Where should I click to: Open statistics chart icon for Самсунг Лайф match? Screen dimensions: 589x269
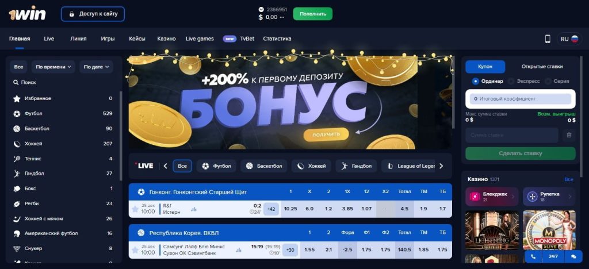click(238, 250)
